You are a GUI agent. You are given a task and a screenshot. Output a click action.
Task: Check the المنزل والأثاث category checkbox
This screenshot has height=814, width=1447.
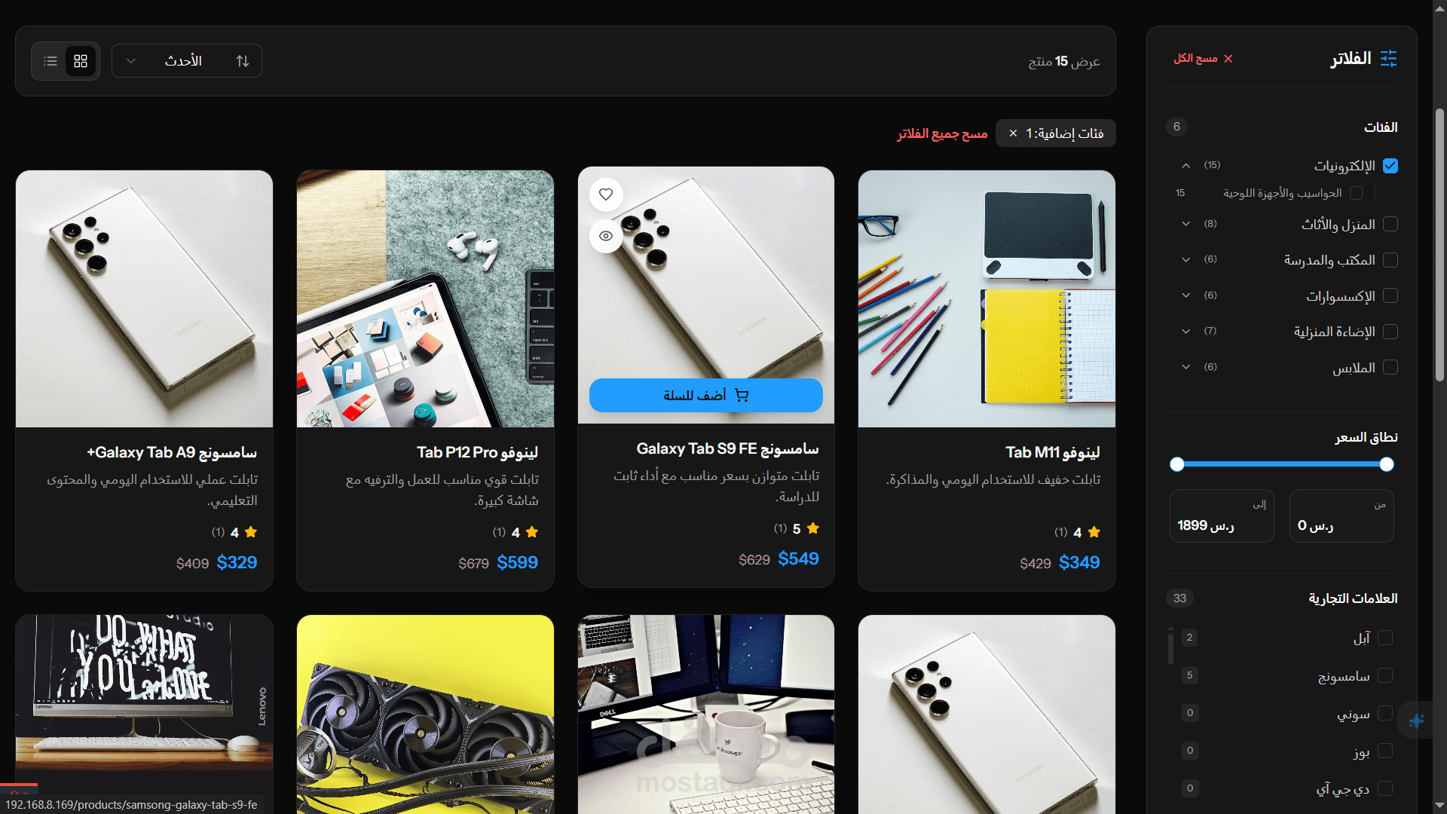(1390, 224)
